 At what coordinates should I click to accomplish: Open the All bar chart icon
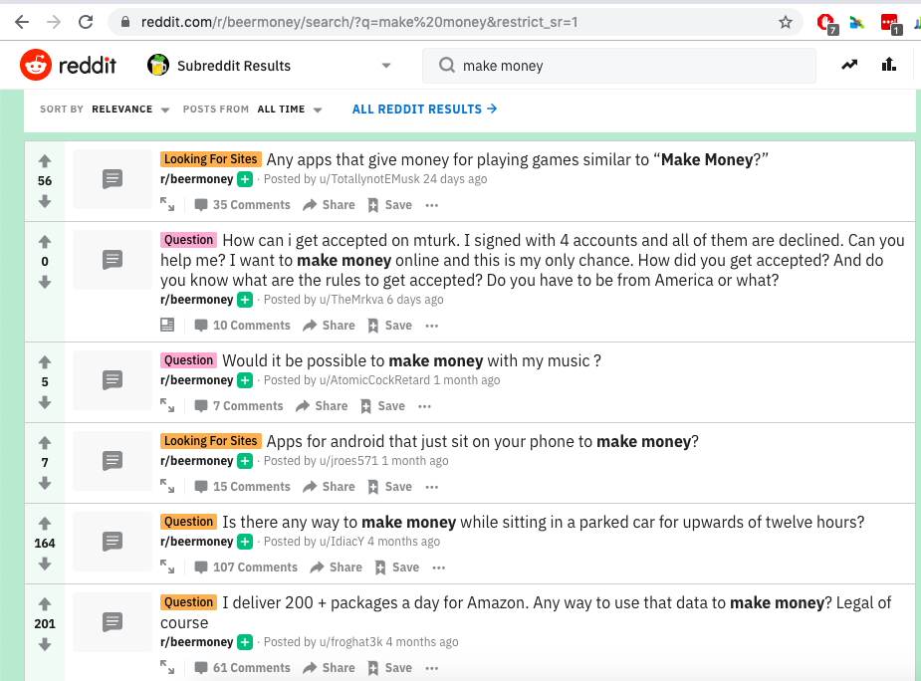click(889, 65)
